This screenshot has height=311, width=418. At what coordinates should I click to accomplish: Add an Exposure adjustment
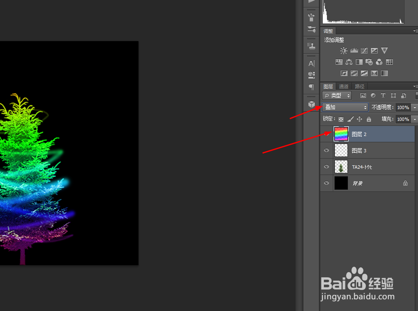pyautogui.click(x=374, y=51)
